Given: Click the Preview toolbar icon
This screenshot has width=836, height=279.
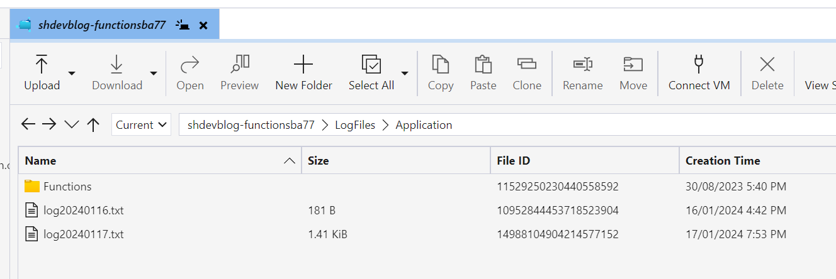Looking at the screenshot, I should (239, 63).
